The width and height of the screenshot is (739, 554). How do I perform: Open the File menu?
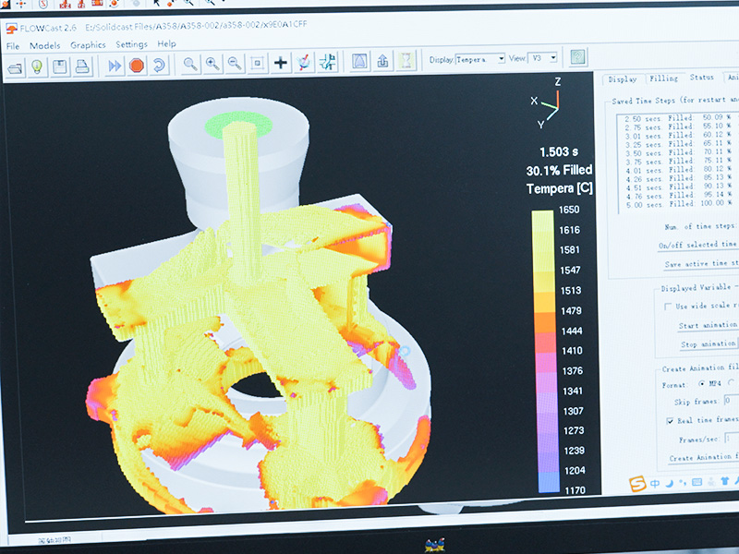coord(13,46)
